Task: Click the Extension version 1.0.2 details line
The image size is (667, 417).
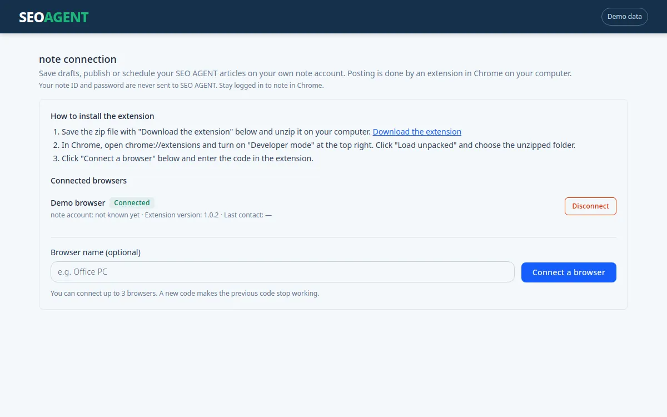Action: (161, 215)
